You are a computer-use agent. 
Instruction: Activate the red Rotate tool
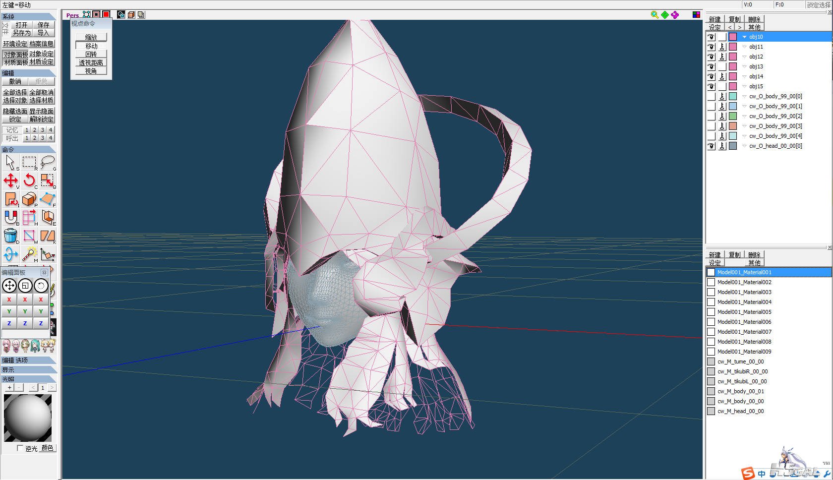pyautogui.click(x=29, y=180)
